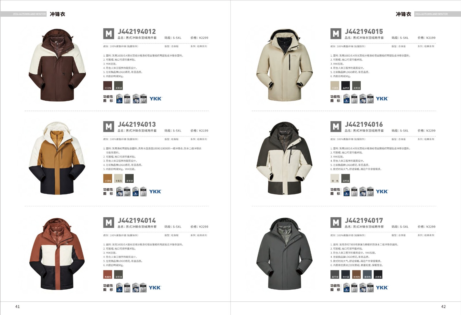461x315 pixels.
Task: Select the 品牌黑 swatch under J442194015
Action: 346,86
